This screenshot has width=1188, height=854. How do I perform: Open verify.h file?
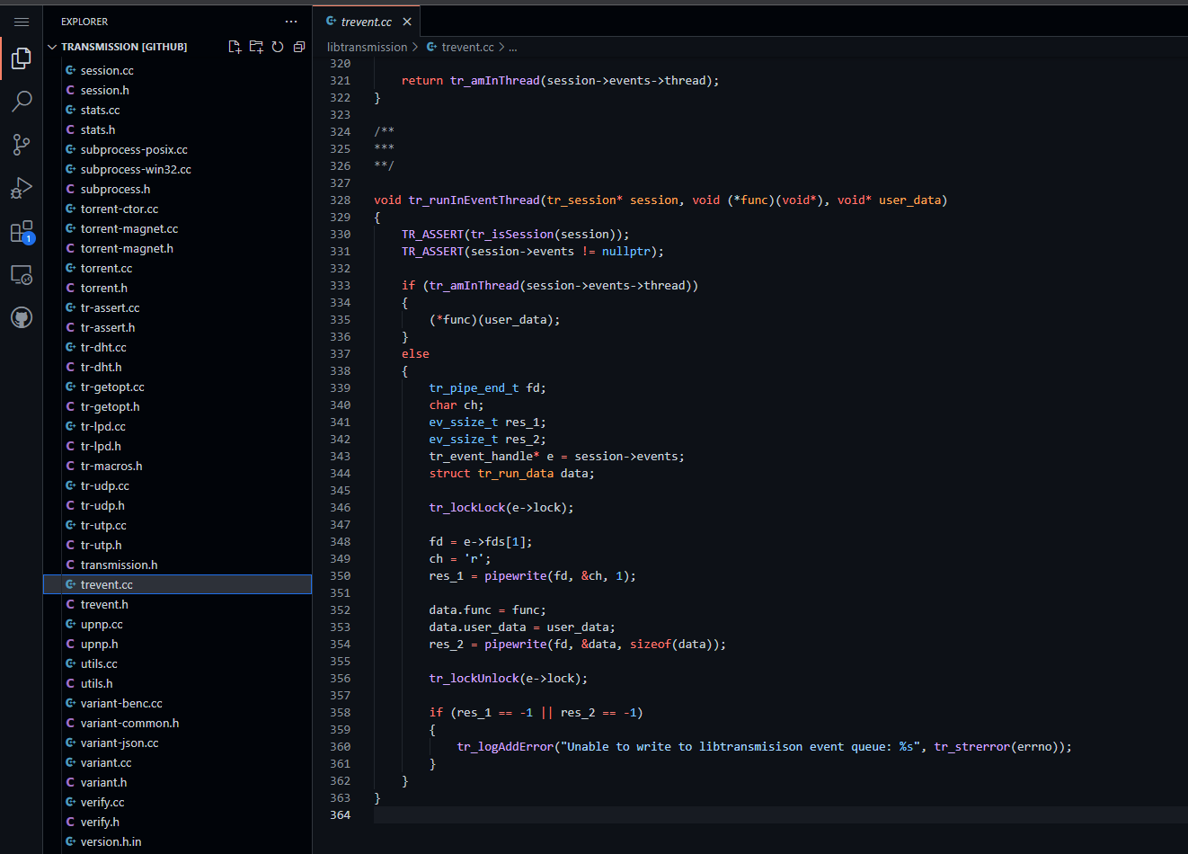click(x=178, y=822)
